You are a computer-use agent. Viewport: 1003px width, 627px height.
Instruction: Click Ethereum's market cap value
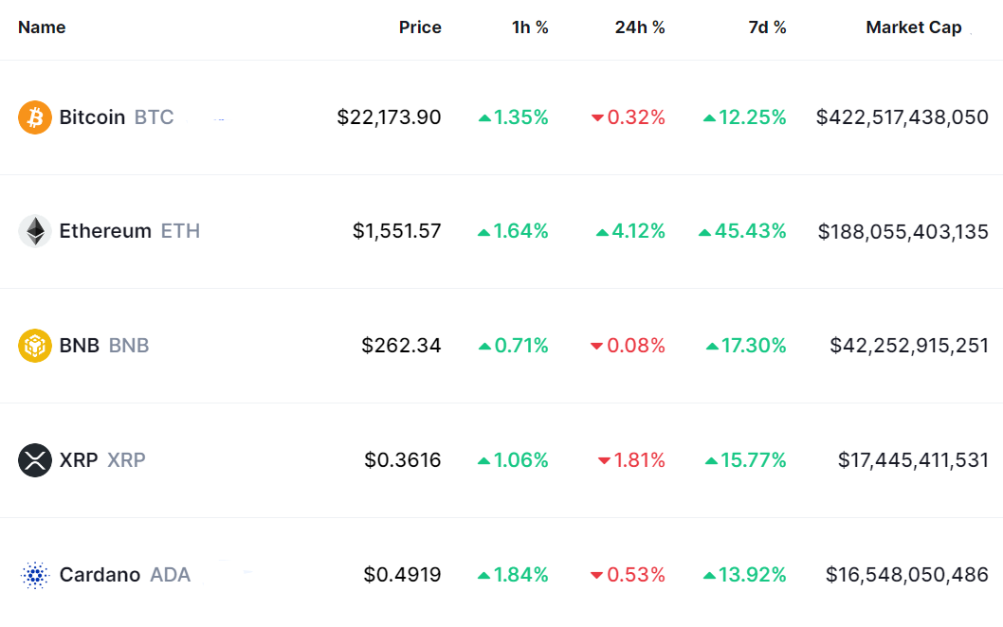click(903, 231)
